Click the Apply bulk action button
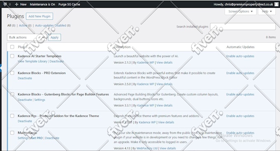The width and height of the screenshot is (280, 151). pyautogui.click(x=54, y=37)
